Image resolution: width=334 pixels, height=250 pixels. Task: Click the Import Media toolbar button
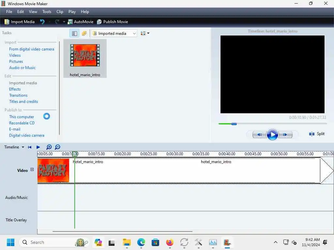coord(20,22)
